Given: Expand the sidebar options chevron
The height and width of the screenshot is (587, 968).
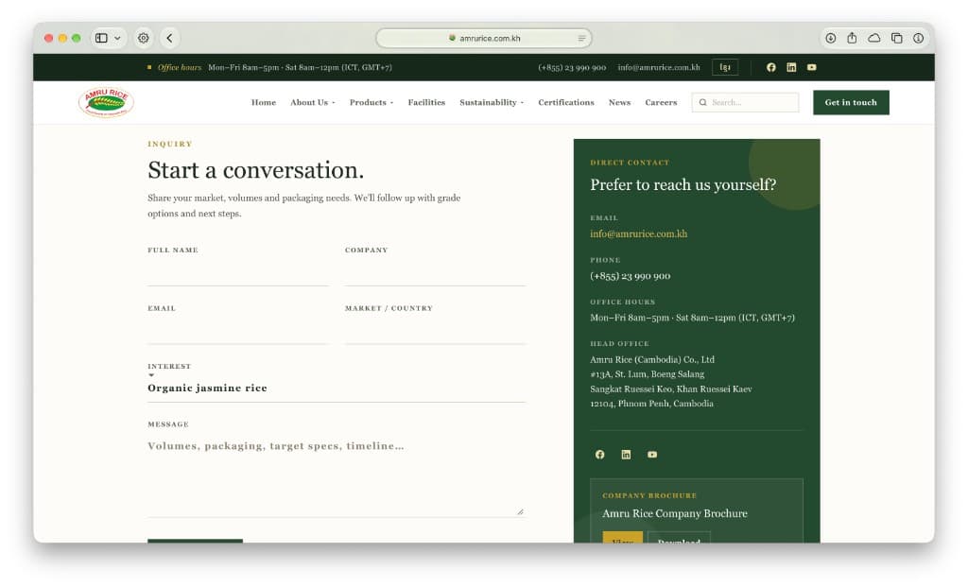Looking at the screenshot, I should (x=117, y=38).
